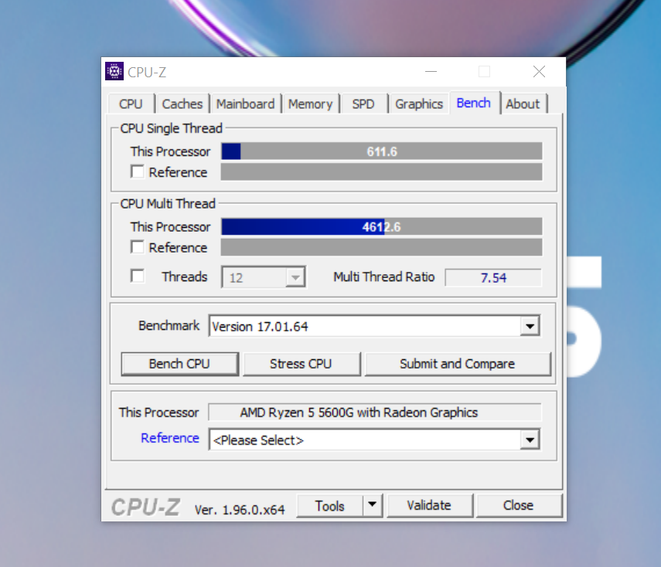Click the CPU Multi Thread group label
This screenshot has width=661, height=567.
(x=168, y=203)
